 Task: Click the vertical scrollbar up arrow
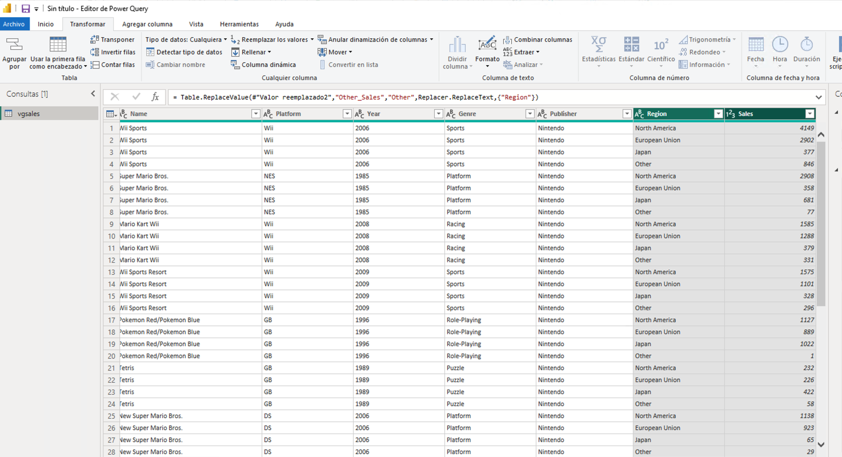821,135
